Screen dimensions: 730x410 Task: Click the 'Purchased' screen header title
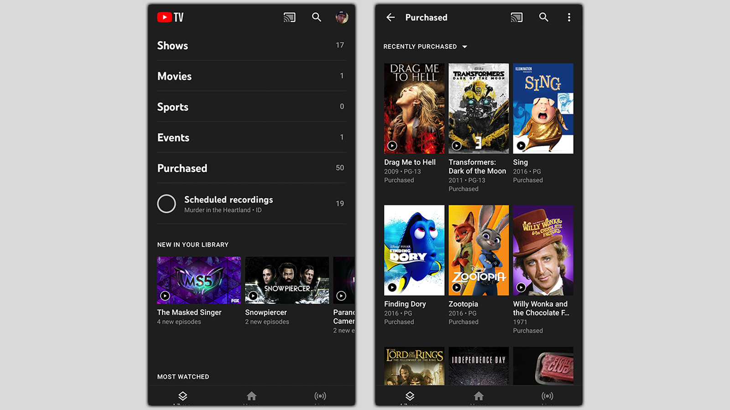(426, 17)
